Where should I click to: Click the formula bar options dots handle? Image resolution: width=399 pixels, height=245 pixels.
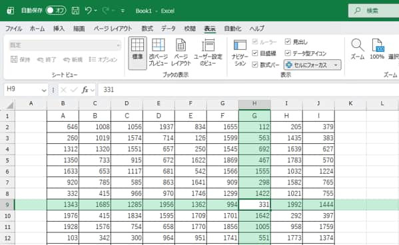53,90
